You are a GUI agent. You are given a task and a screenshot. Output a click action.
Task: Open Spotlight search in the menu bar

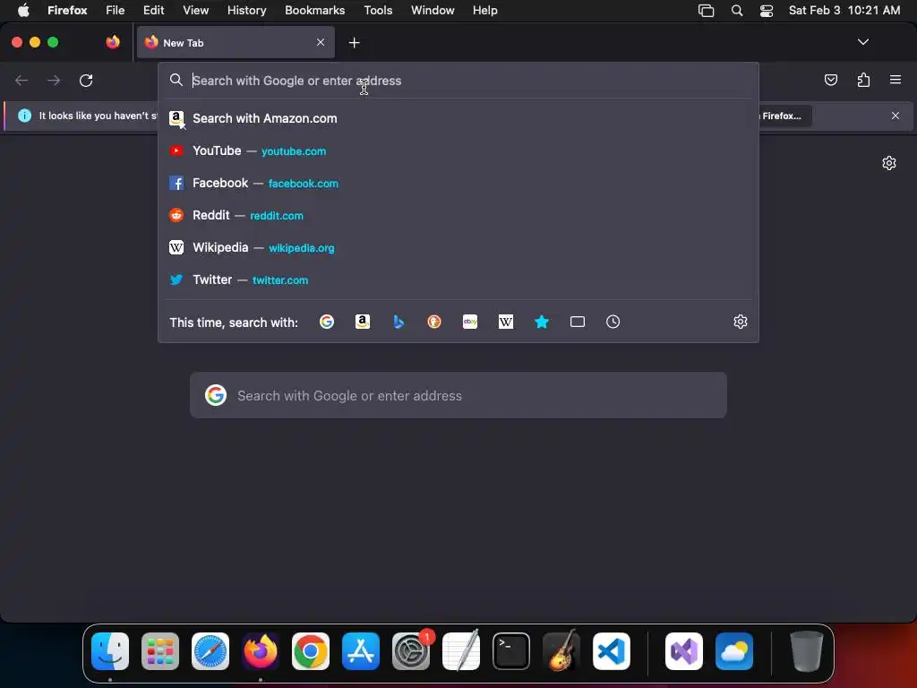pos(737,11)
